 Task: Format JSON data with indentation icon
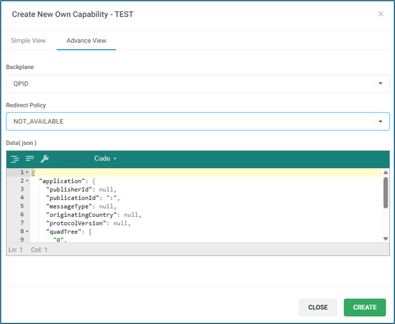coord(15,159)
